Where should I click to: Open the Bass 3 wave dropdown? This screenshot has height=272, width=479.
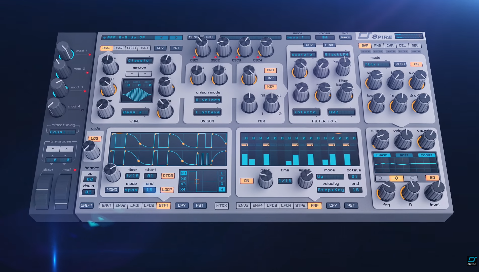[x=135, y=112]
